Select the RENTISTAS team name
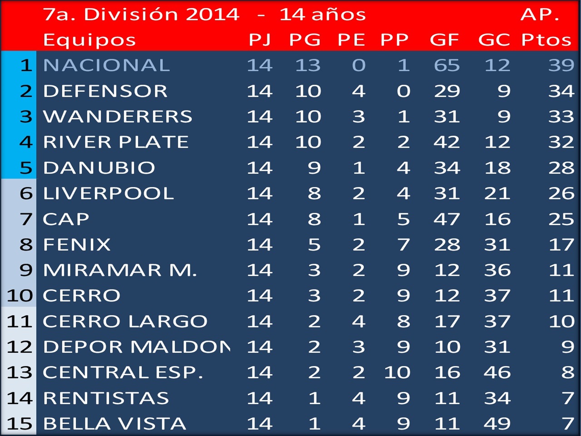 [106, 398]
